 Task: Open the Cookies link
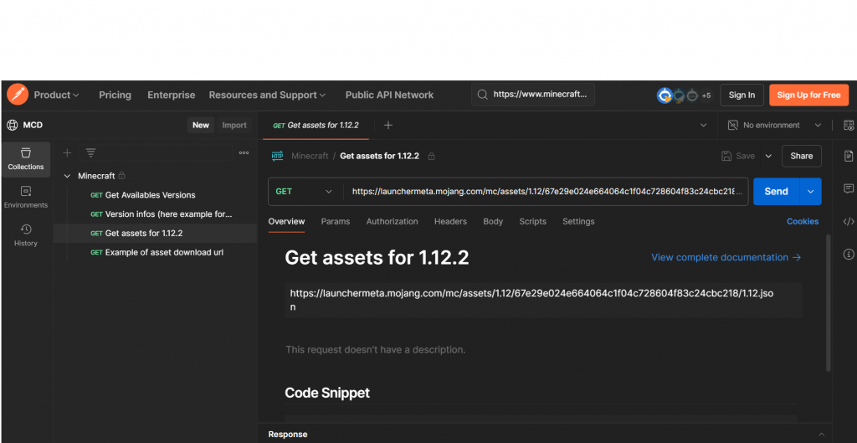pyautogui.click(x=803, y=221)
